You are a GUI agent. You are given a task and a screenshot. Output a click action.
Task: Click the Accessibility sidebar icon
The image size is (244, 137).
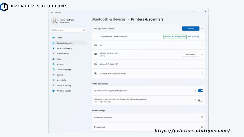[53, 80]
